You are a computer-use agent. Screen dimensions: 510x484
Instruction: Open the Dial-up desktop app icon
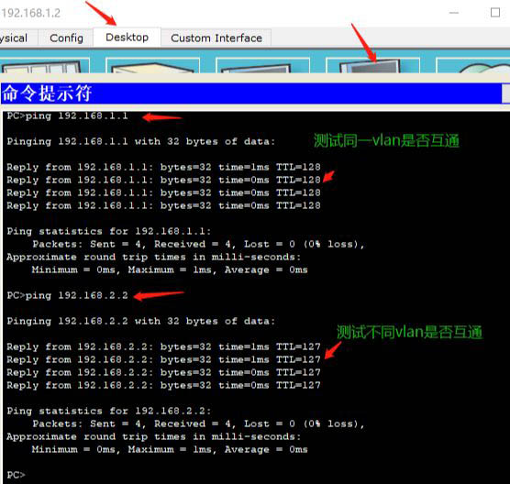152,65
